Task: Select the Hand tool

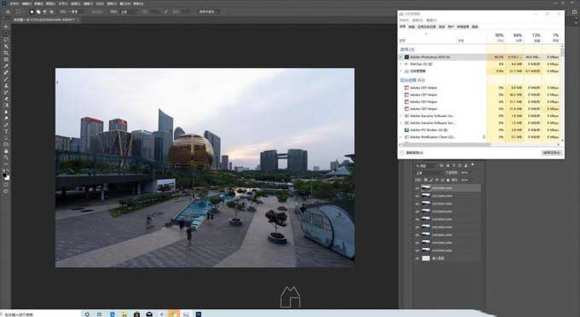Action: tap(6, 152)
